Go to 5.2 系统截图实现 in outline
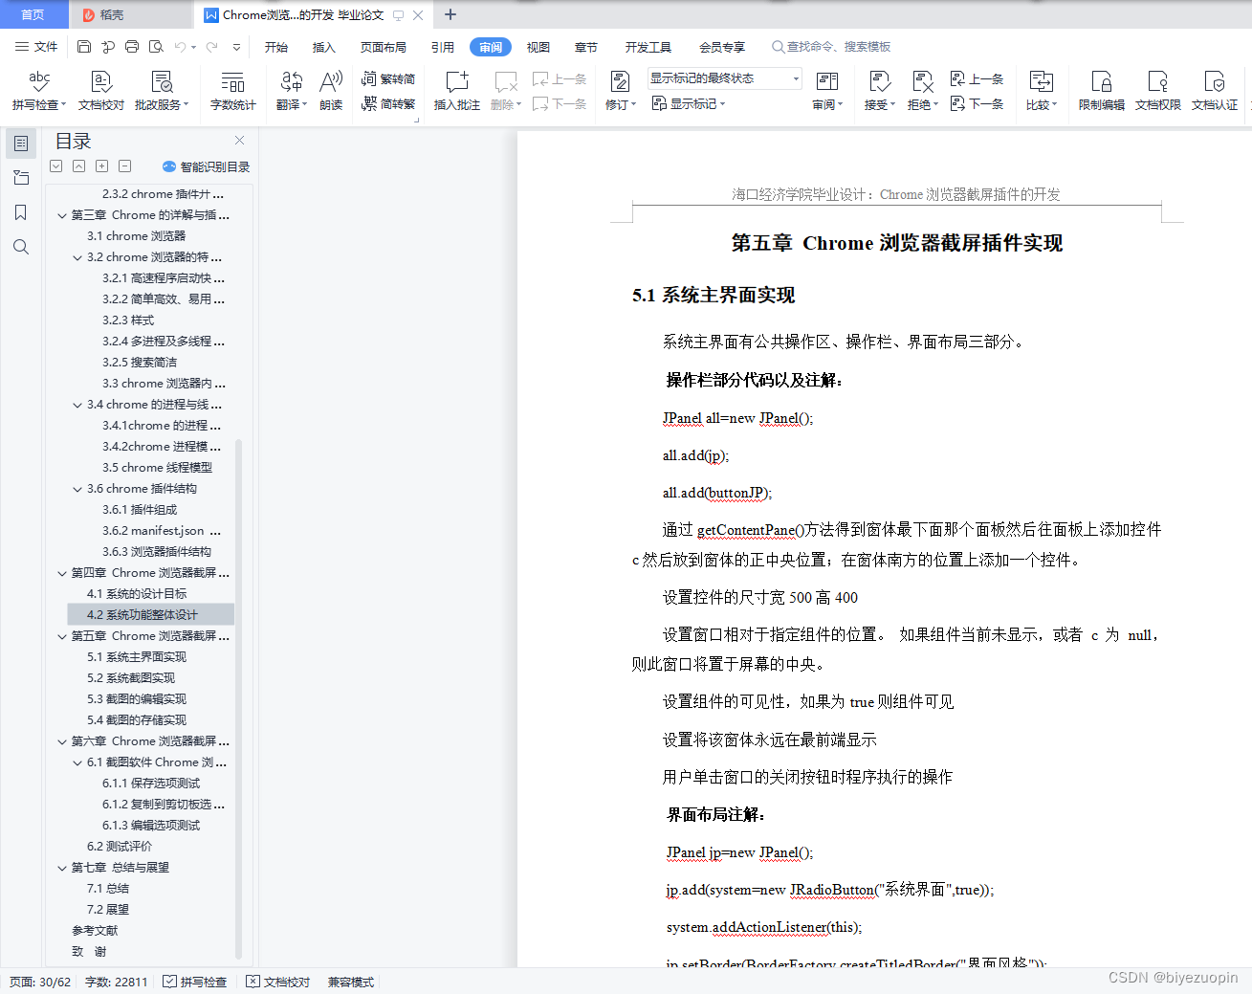The width and height of the screenshot is (1252, 994). (x=131, y=678)
